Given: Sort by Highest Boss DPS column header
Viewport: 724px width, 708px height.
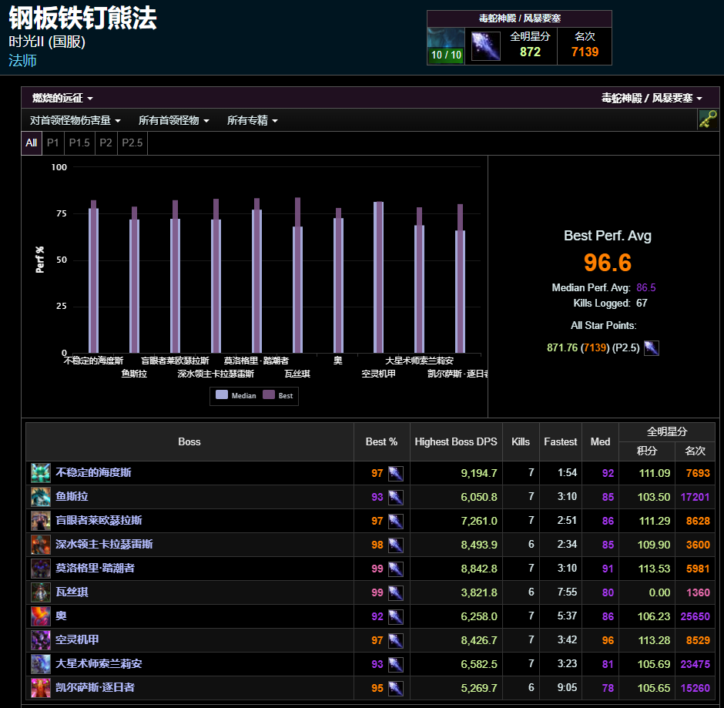Looking at the screenshot, I should [455, 442].
